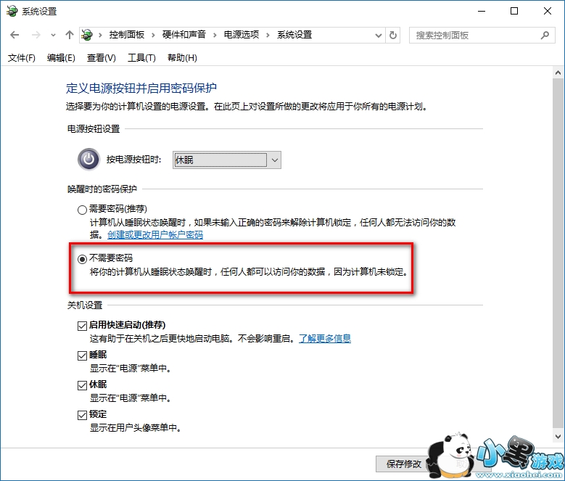Click the 系统设置 title bar icon

point(12,11)
